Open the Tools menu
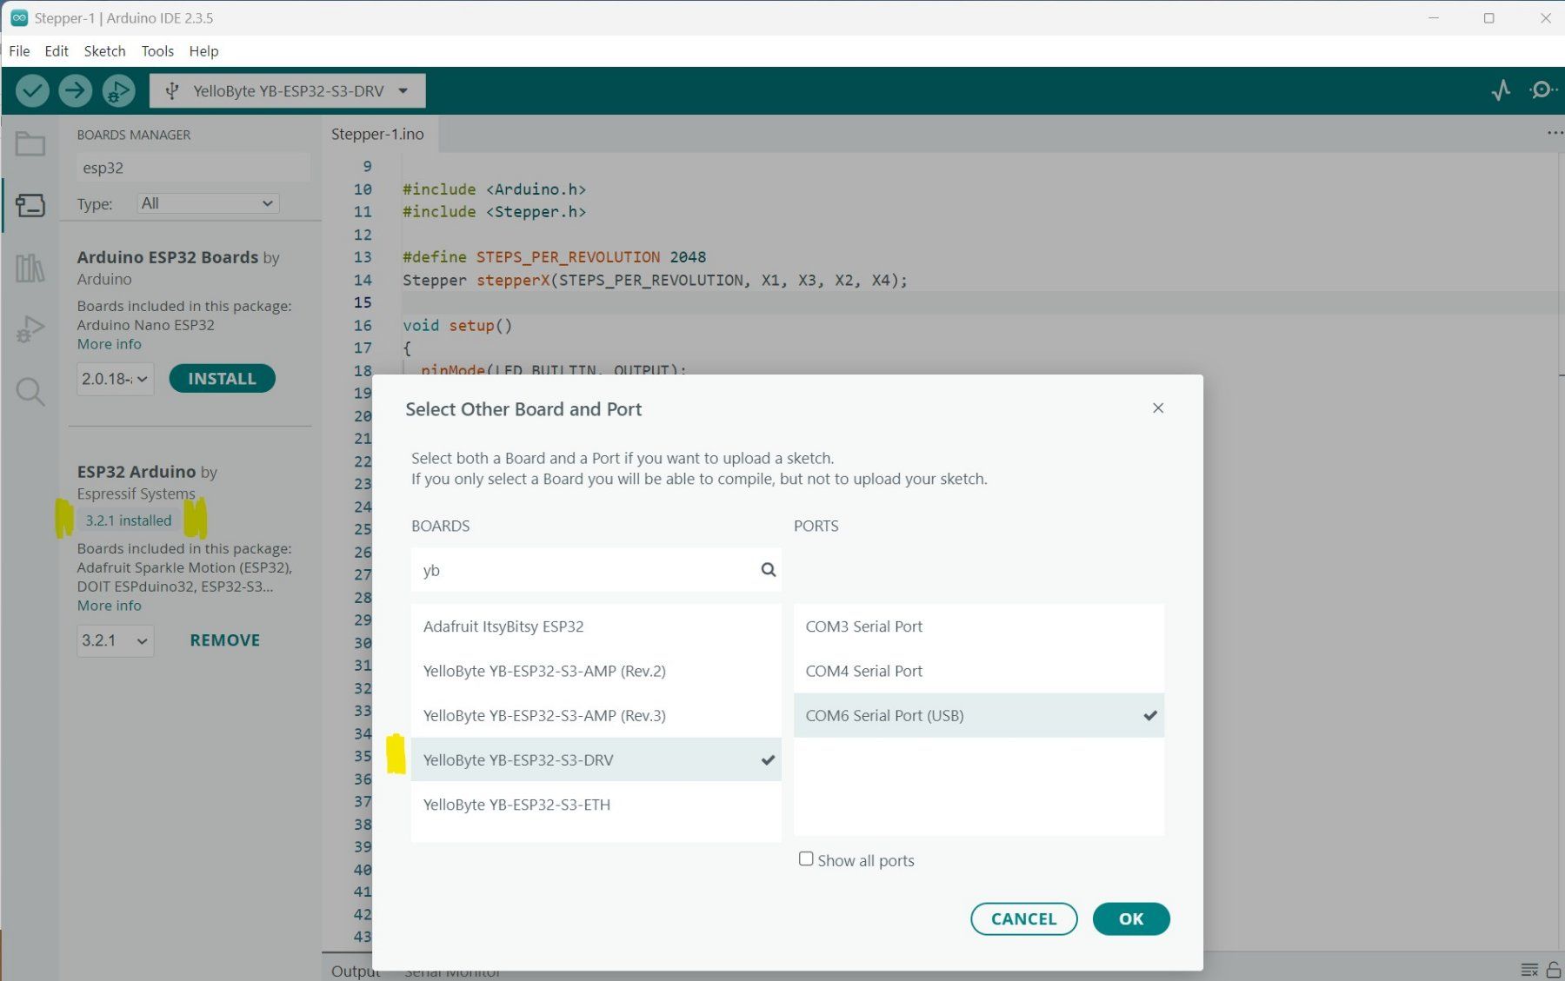This screenshot has width=1565, height=981. [157, 51]
